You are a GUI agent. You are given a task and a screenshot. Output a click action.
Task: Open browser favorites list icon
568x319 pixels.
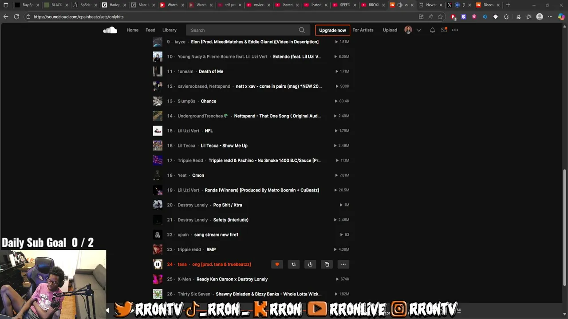coord(529,16)
